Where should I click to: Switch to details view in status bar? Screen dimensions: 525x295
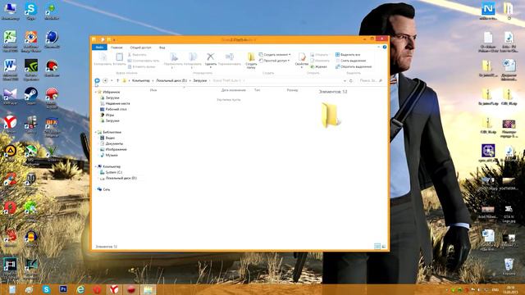377,247
